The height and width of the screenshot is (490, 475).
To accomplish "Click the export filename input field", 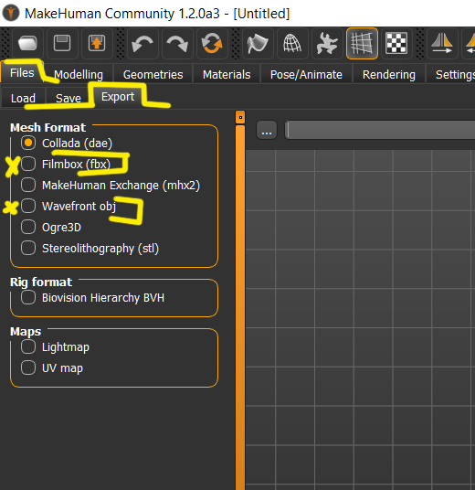I will [380, 130].
